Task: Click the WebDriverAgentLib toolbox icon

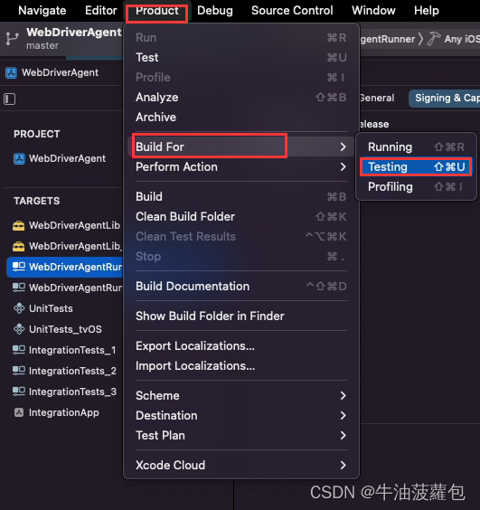Action: [x=19, y=225]
